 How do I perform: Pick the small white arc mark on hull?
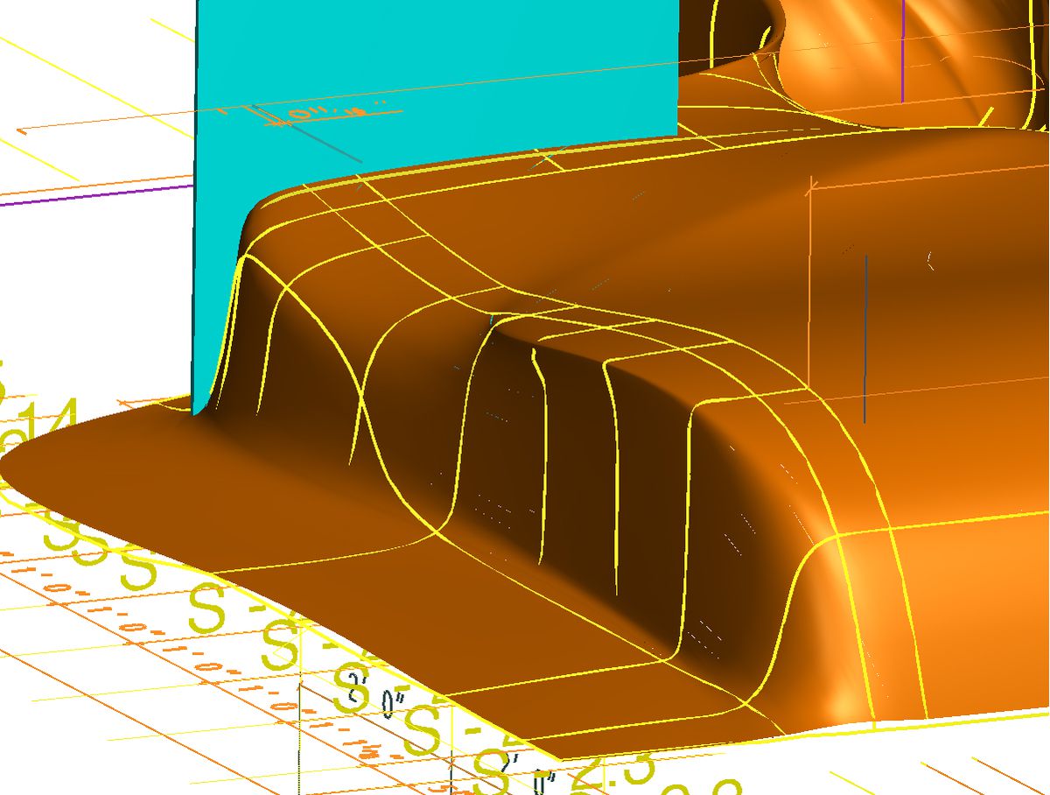(931, 260)
